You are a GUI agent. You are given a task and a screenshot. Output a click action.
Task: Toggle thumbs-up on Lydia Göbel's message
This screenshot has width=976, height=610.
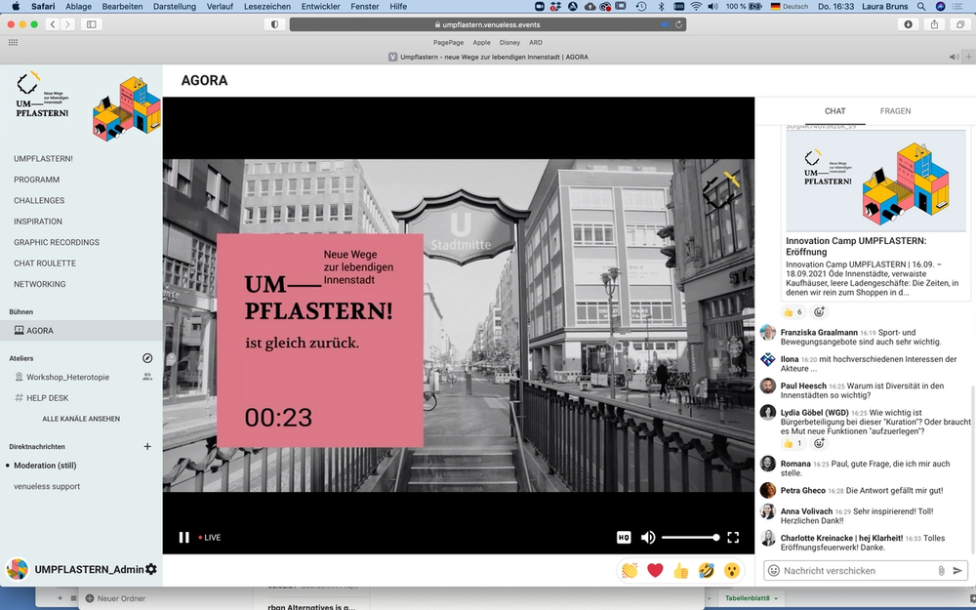coord(793,443)
